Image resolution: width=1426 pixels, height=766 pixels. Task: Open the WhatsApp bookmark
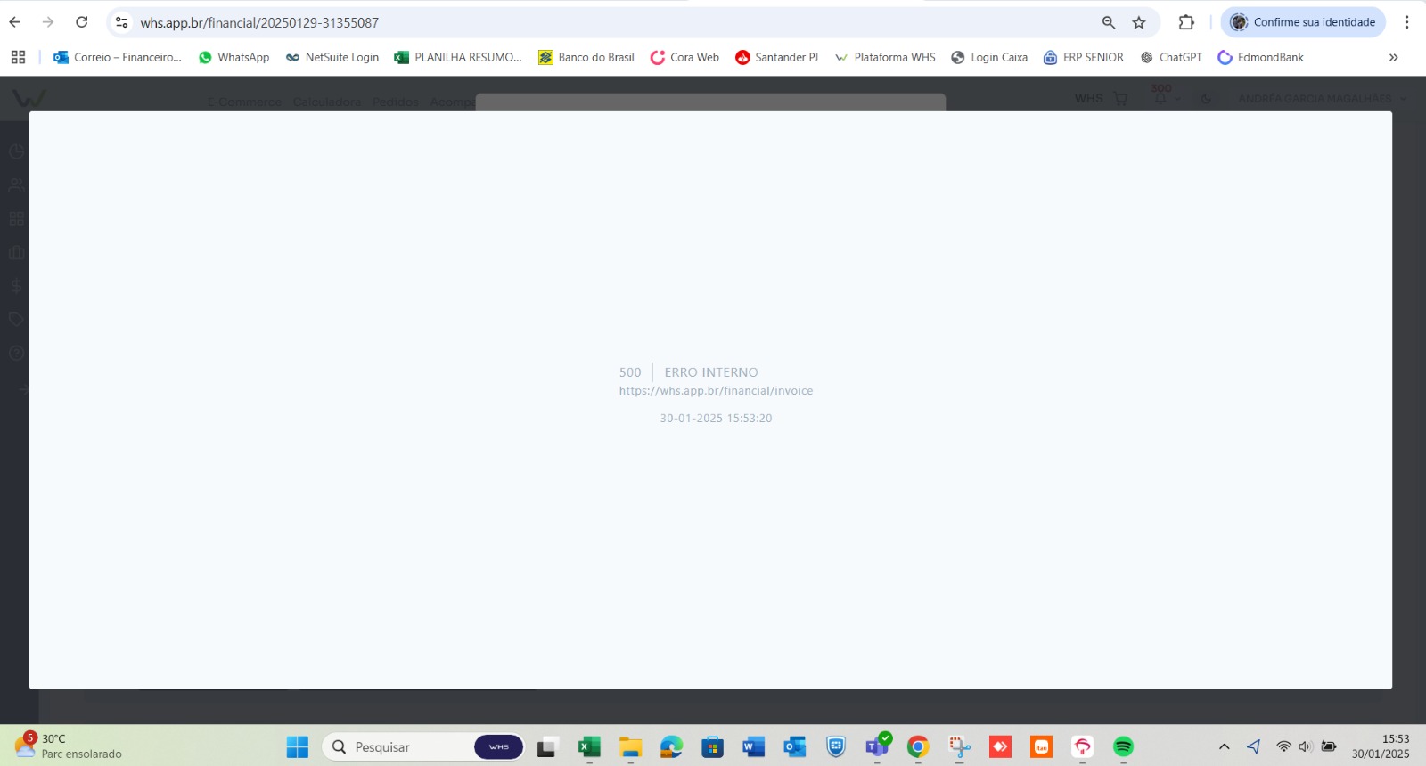(x=234, y=57)
